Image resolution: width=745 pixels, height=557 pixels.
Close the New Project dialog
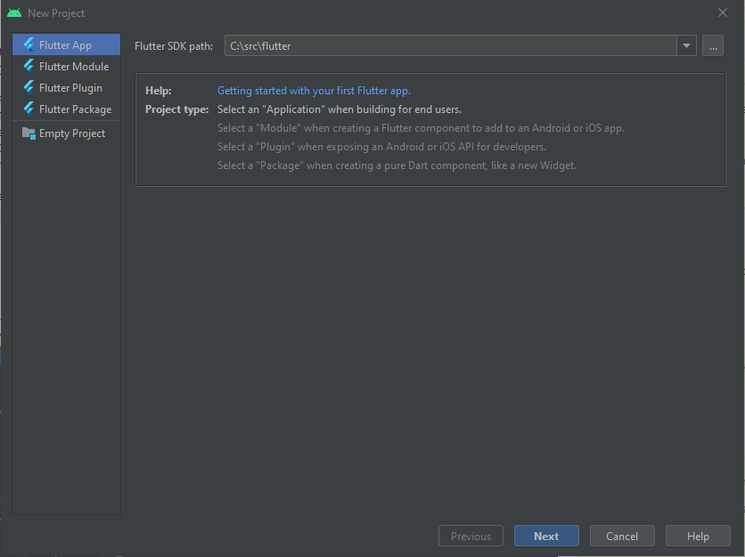coord(722,12)
